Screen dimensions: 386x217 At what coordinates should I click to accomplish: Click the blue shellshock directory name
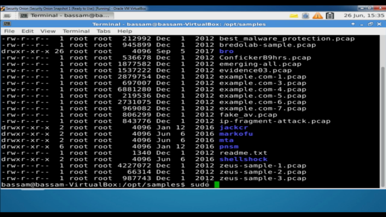[x=244, y=159]
